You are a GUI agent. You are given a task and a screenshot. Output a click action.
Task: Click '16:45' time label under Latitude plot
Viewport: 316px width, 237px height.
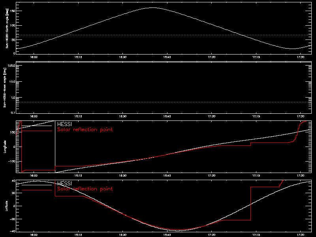(167, 235)
